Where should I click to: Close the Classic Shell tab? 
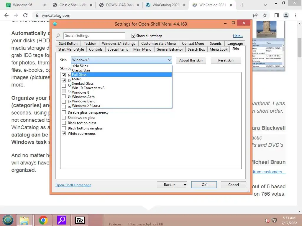coord(91,5)
